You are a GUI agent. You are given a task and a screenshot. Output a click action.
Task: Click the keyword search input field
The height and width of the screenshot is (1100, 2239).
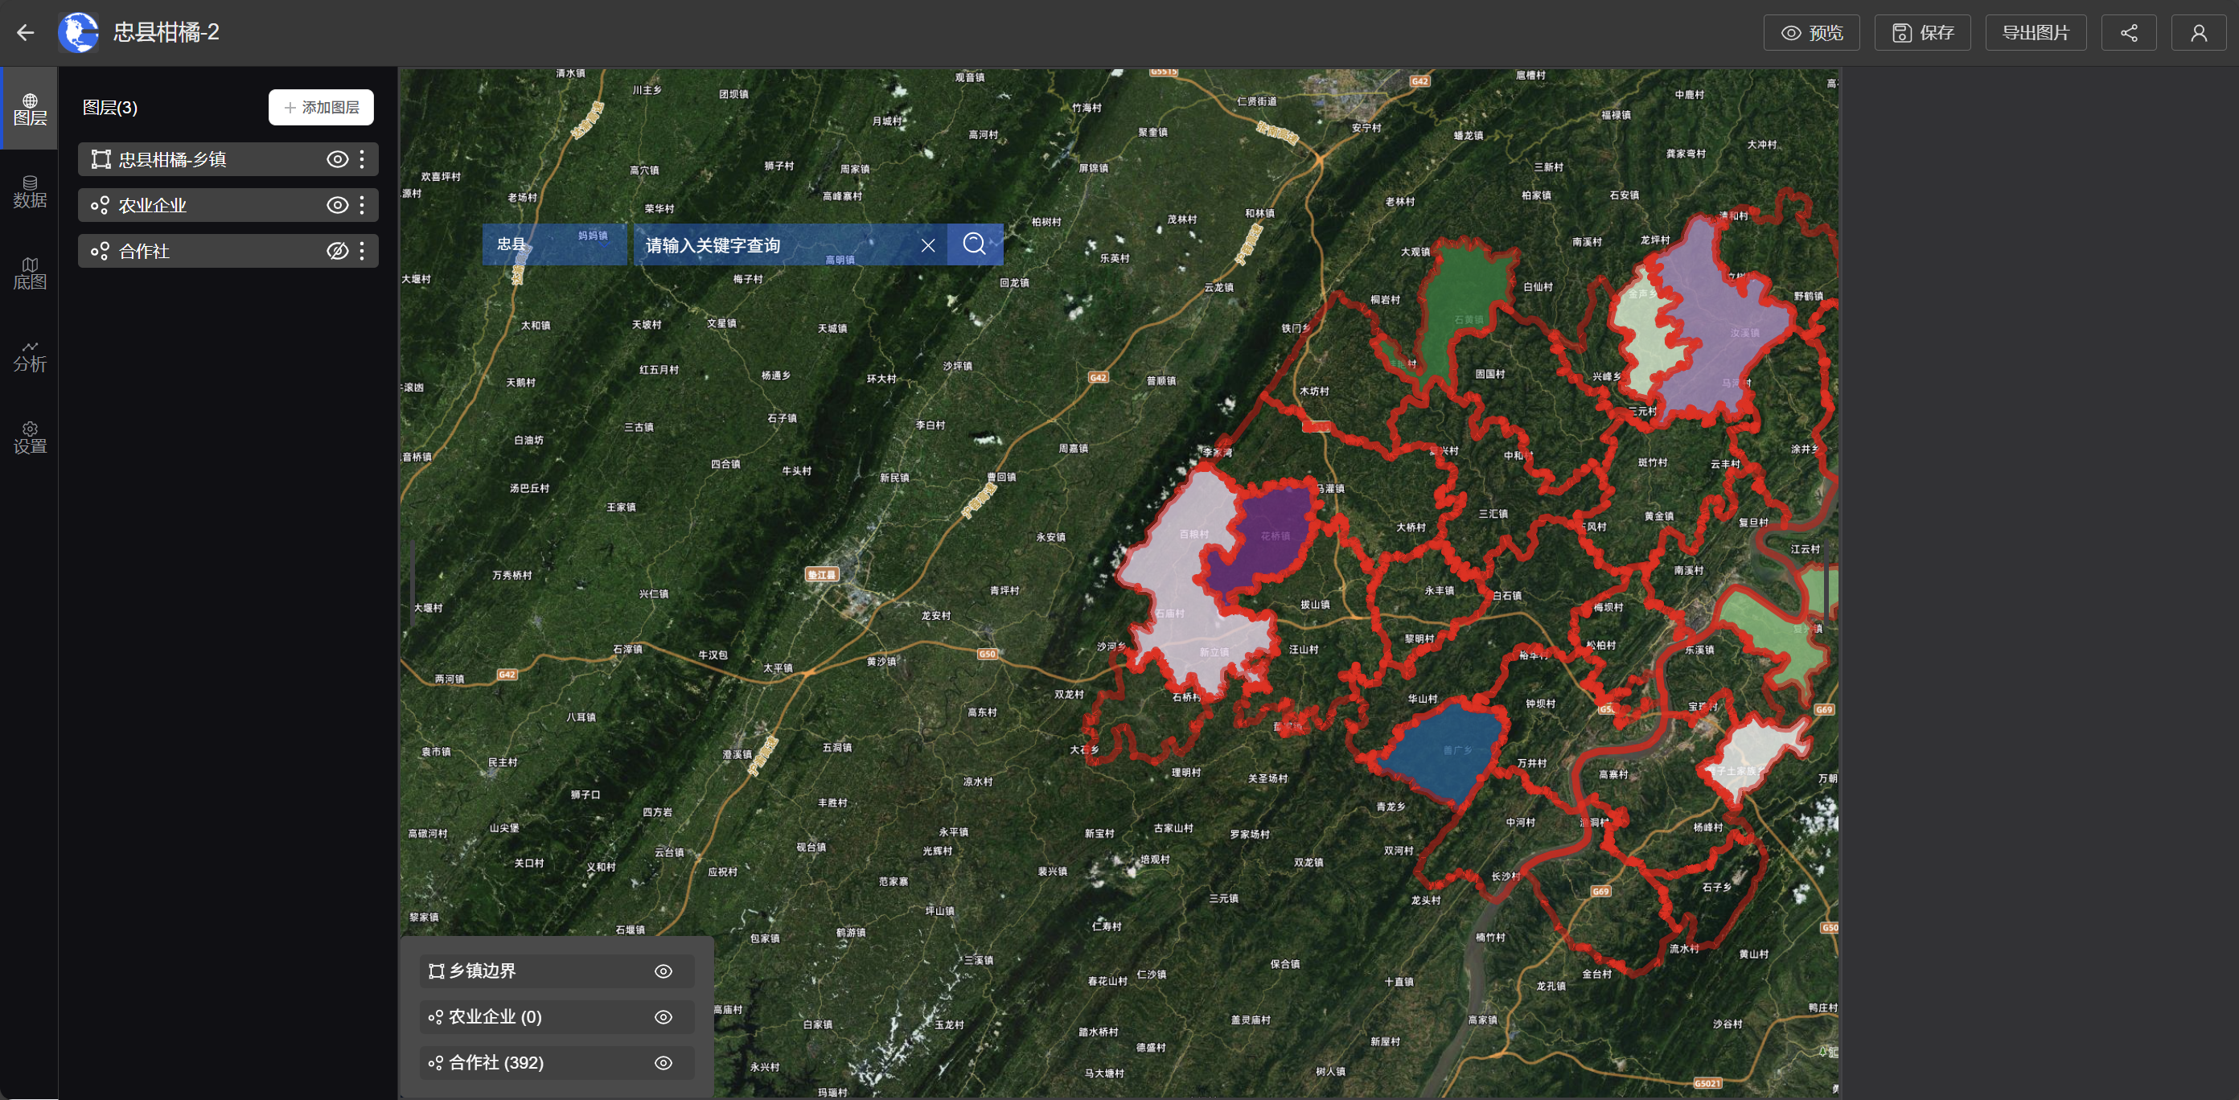(774, 245)
